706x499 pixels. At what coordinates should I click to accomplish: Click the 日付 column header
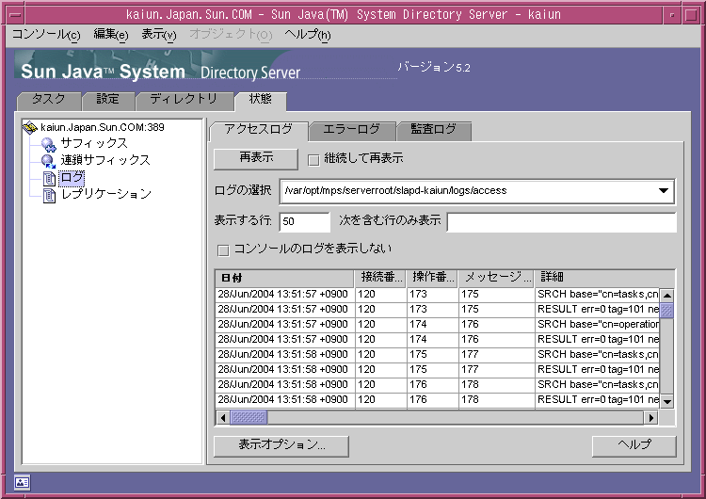[284, 278]
